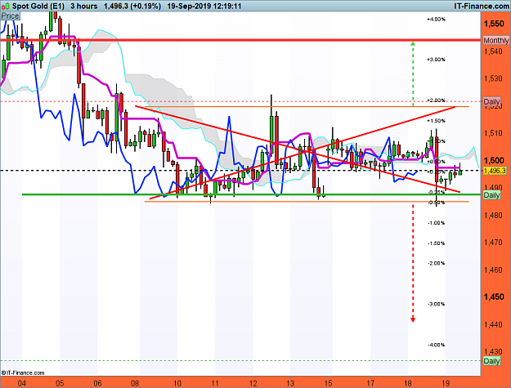Select the current price tag 1,496.3
This screenshot has width=511, height=388.
tap(495, 171)
